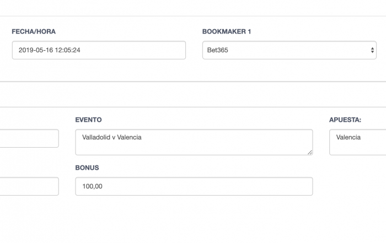
Task: Click the word Valencia in the Apuesta box
Action: [349, 137]
